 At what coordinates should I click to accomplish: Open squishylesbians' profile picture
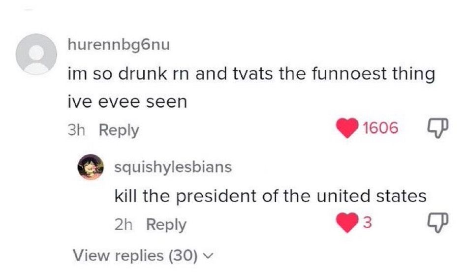coord(91,167)
